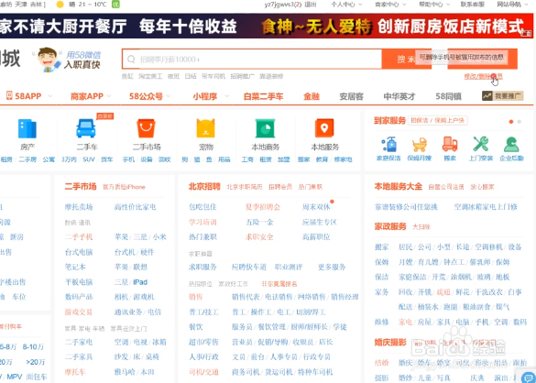Select the first orange carousel dot
The image size is (536, 383).
point(511,122)
